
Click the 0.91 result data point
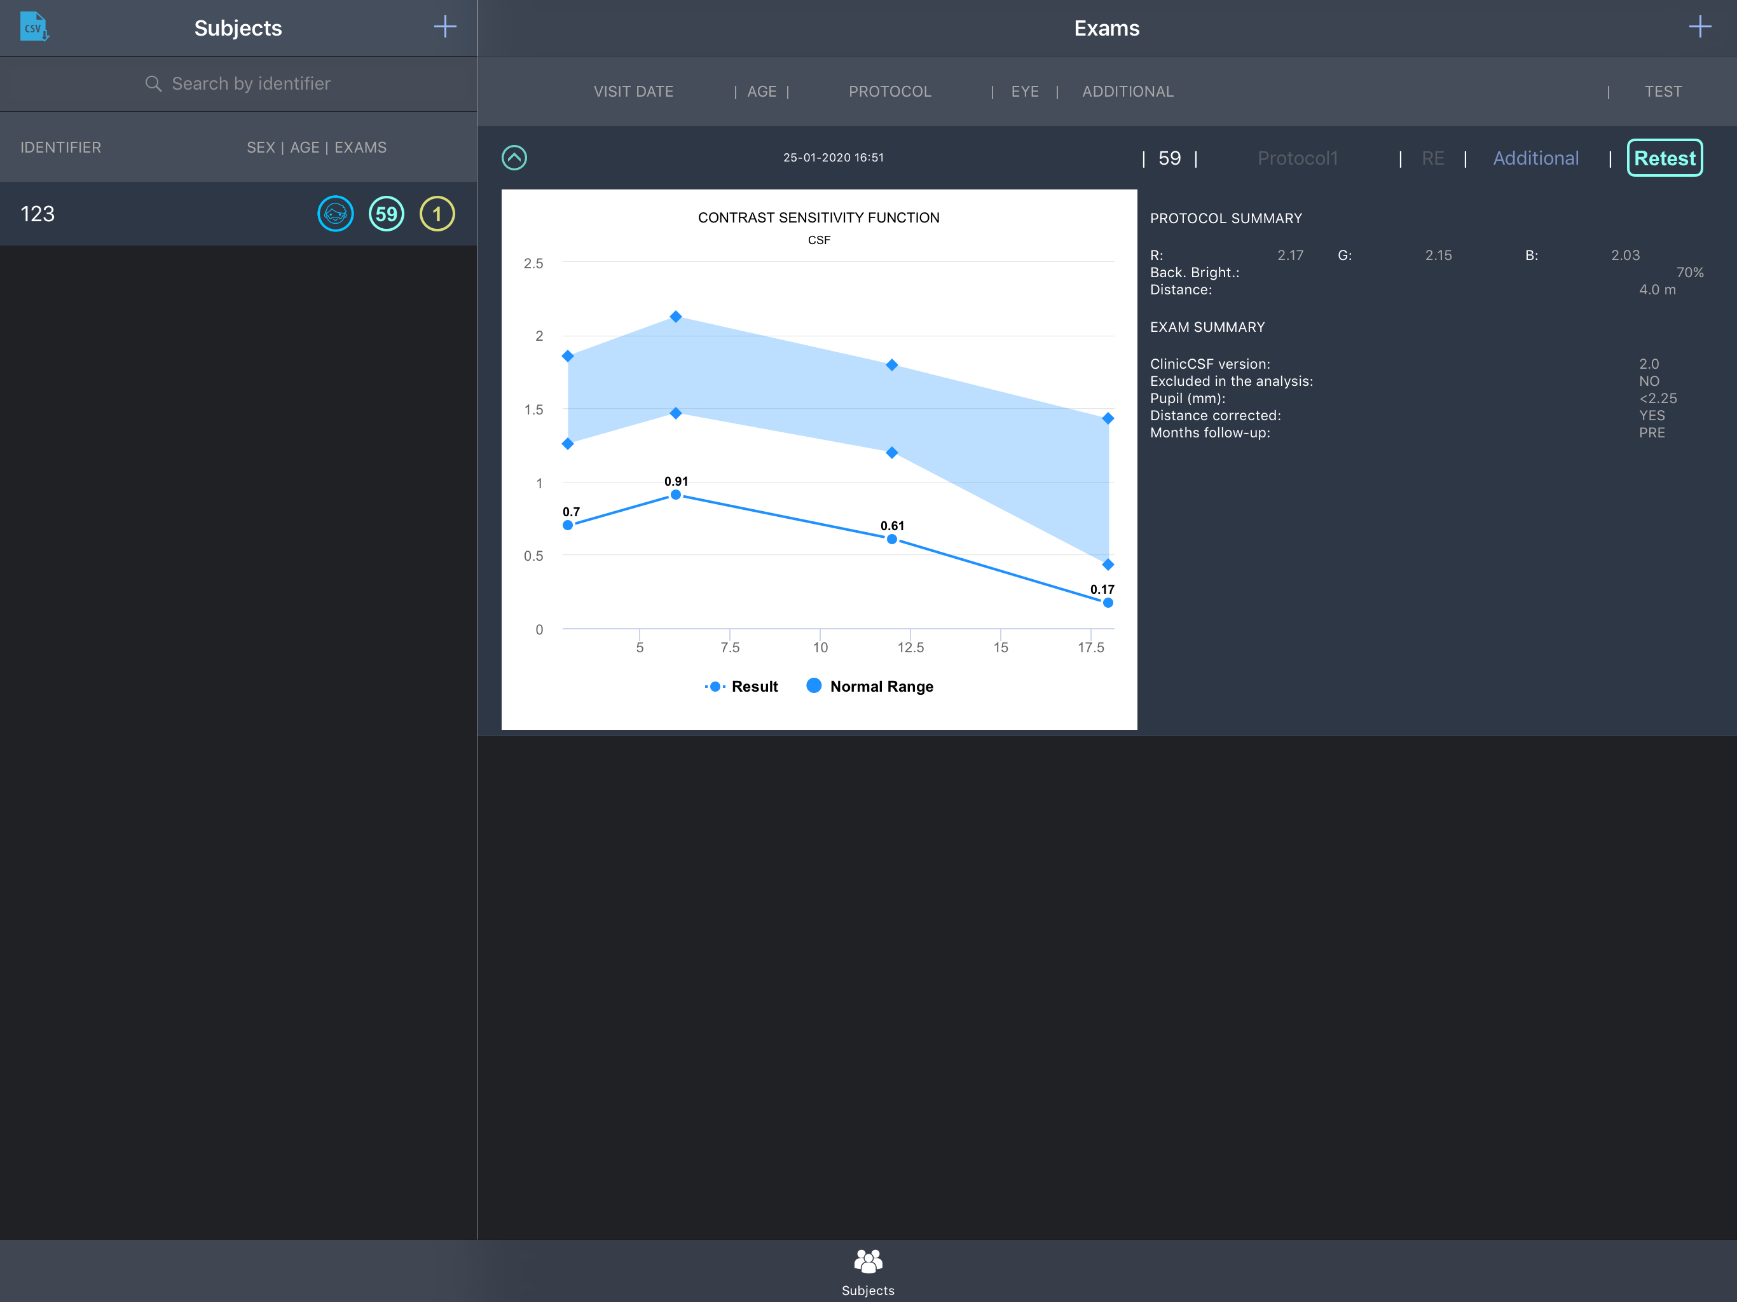pos(675,495)
